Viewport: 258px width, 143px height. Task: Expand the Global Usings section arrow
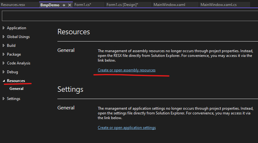click(3, 37)
